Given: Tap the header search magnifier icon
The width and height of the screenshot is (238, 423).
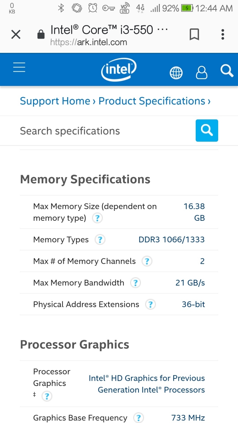Looking at the screenshot, I should tap(227, 70).
